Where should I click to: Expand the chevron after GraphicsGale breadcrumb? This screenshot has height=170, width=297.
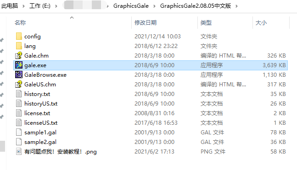(x=154, y=6)
